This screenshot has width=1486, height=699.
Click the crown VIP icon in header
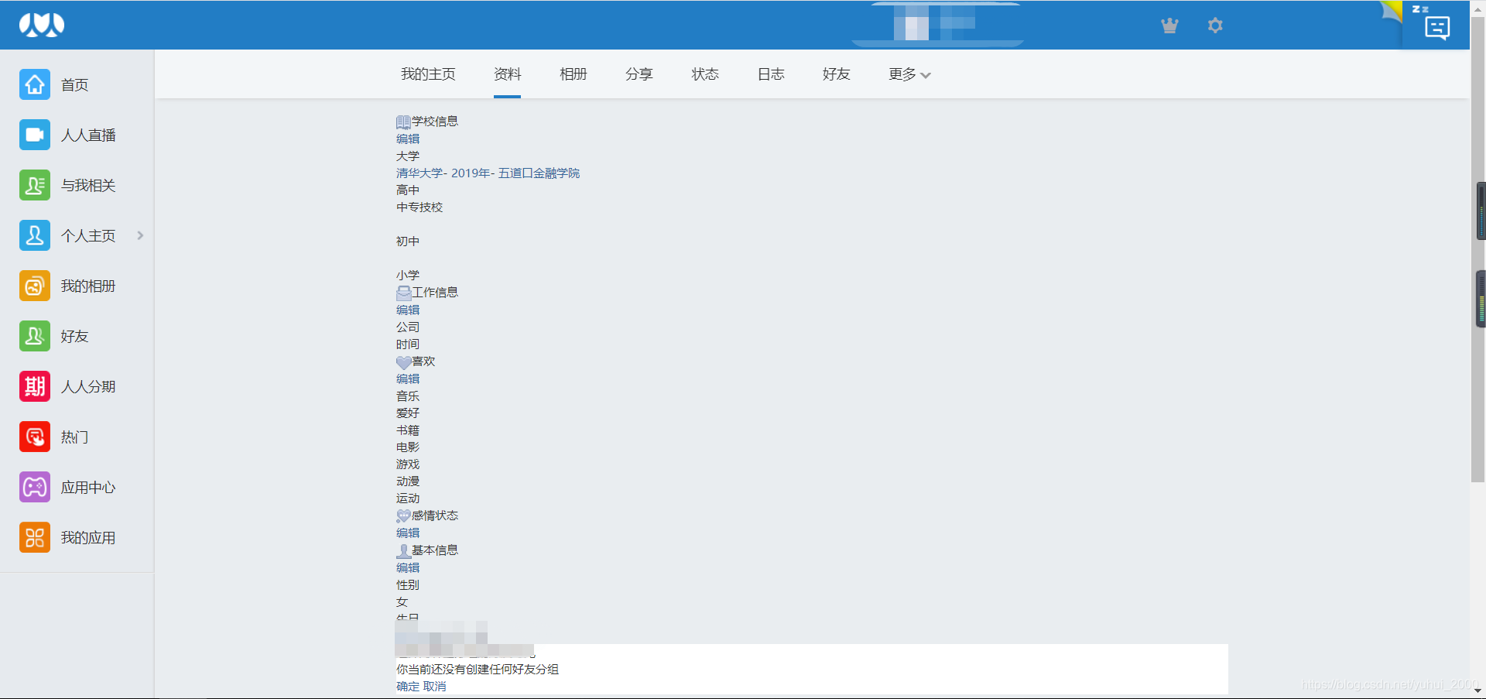(1169, 26)
